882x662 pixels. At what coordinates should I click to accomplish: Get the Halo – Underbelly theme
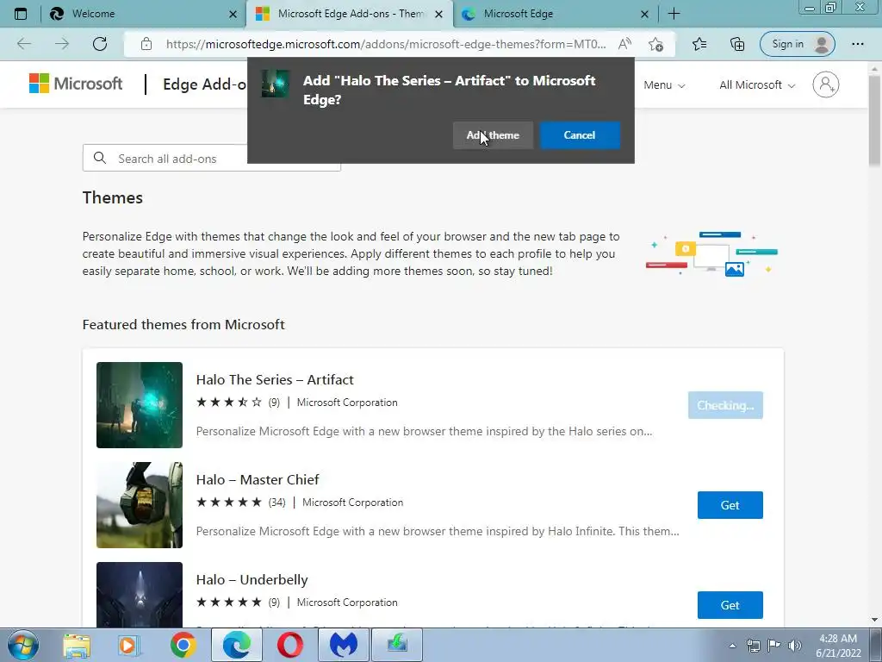coord(730,605)
